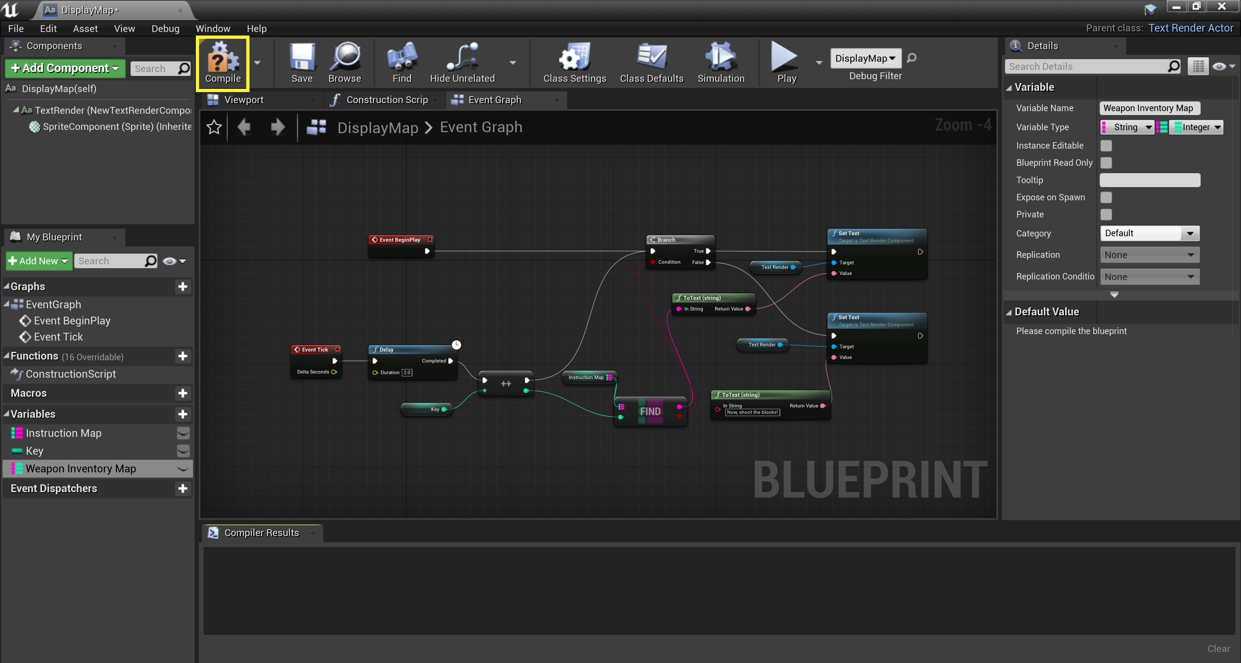The width and height of the screenshot is (1241, 663).
Task: Open the Window menu
Action: 213,28
